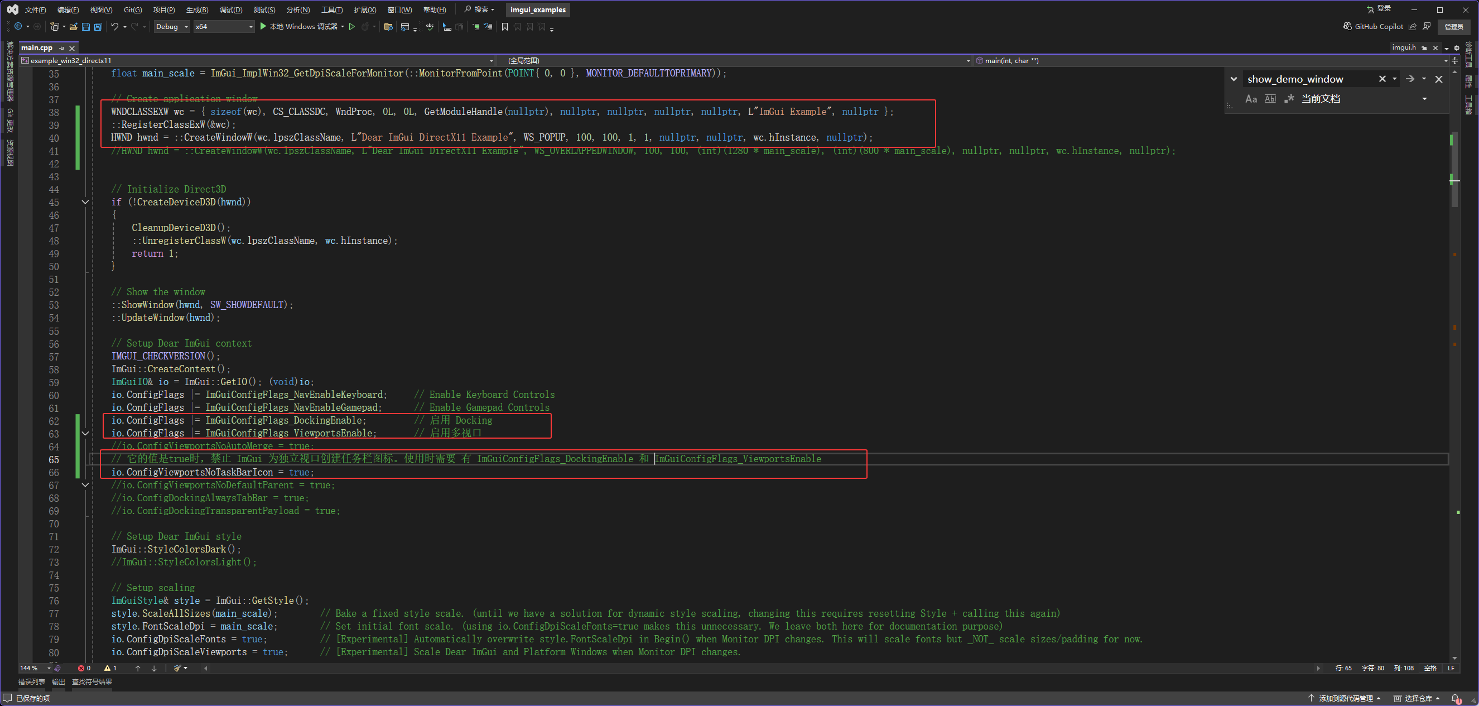
Task: Click 添加到源代码管理 in status bar
Action: (x=1344, y=699)
